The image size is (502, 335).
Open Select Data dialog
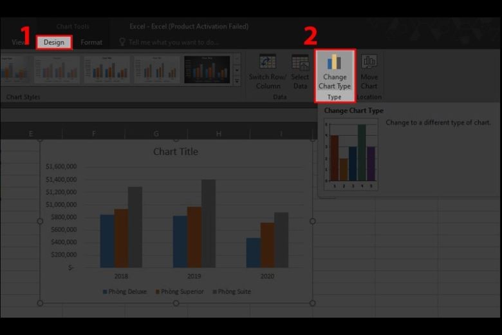click(300, 72)
